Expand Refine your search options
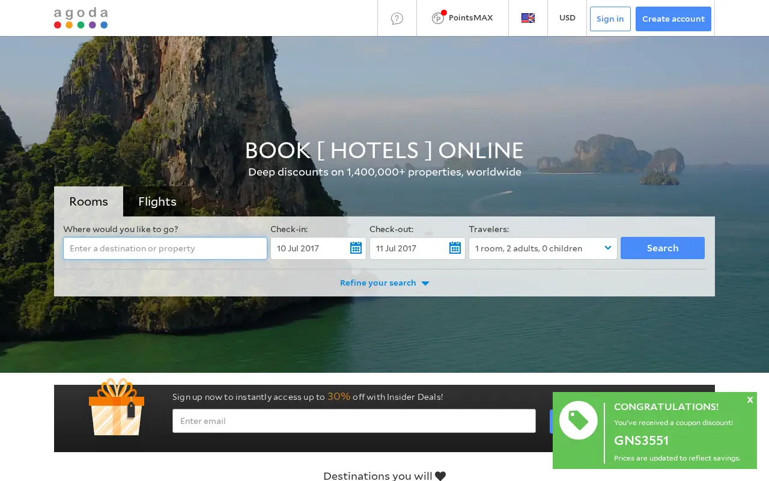Viewport: 769px width, 481px height. coord(384,283)
